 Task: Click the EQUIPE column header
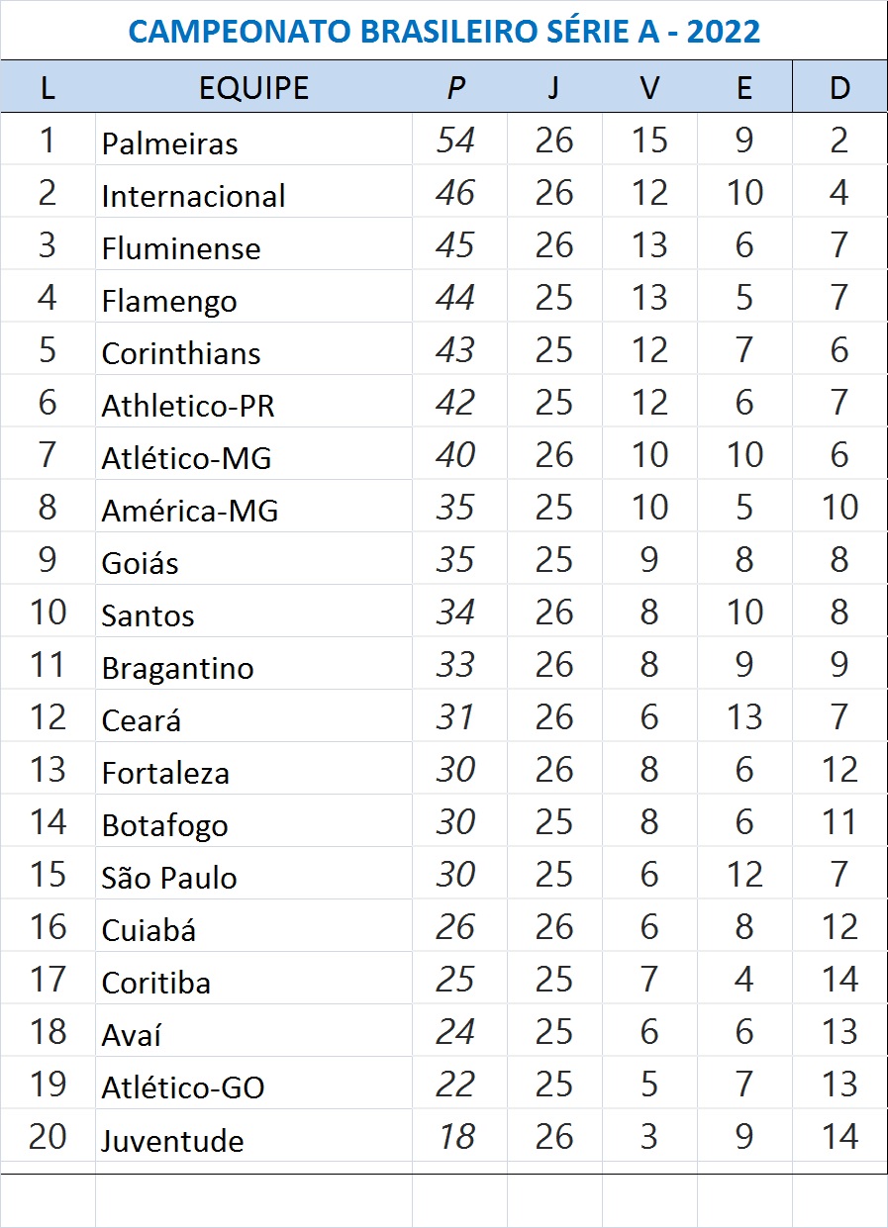253,87
